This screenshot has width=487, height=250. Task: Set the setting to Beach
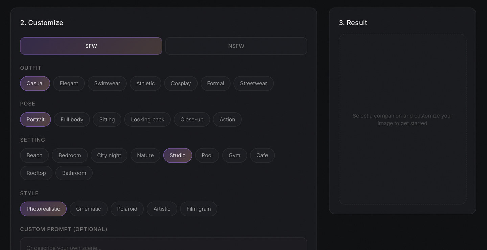pos(34,155)
